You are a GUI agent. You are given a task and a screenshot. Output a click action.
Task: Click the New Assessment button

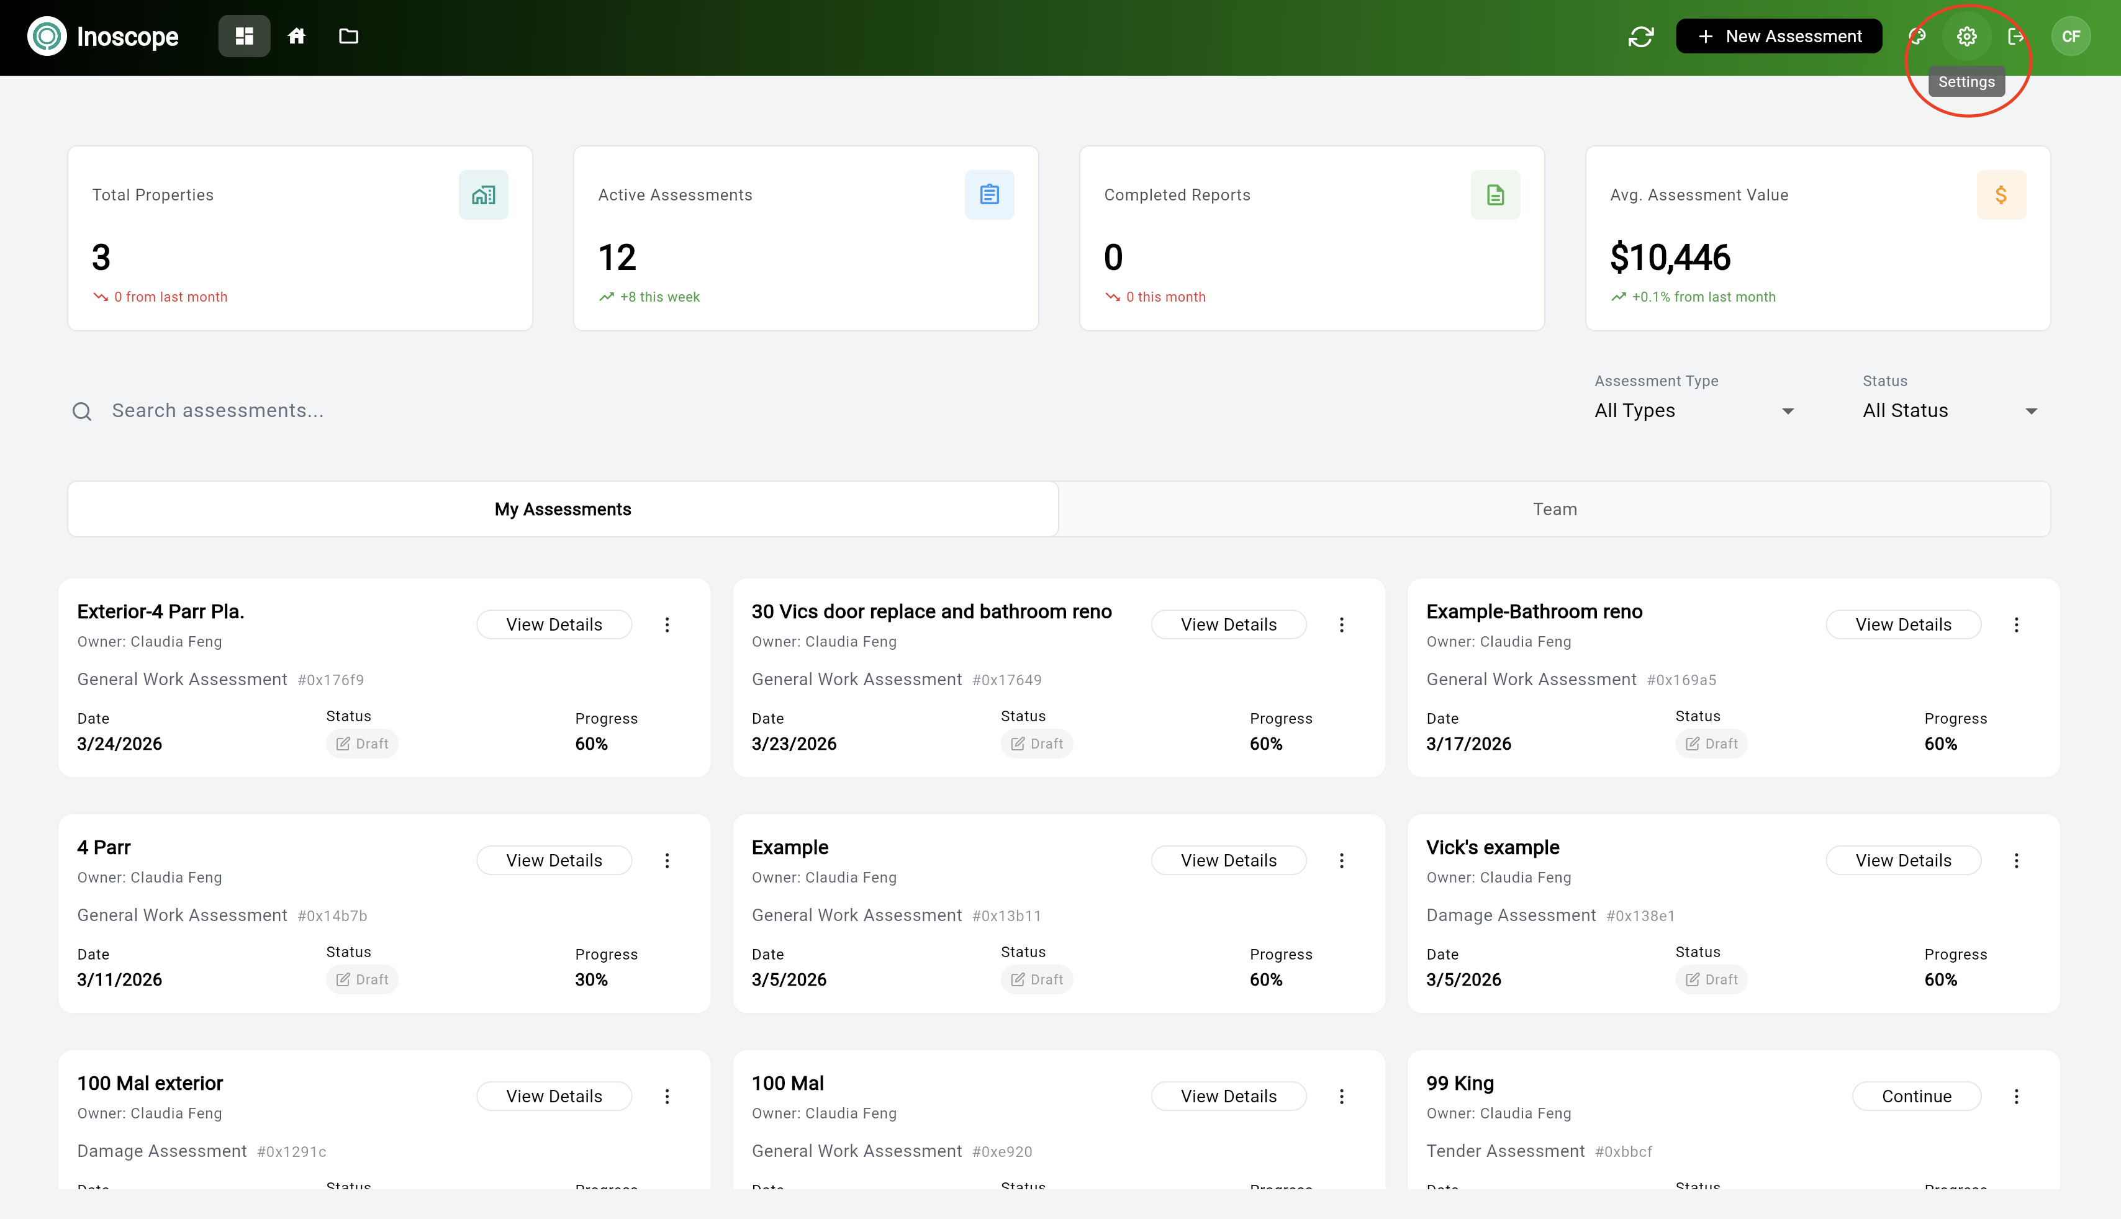click(x=1778, y=36)
